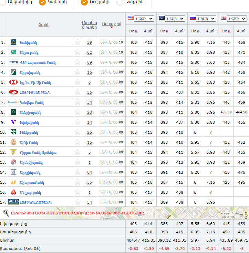The width and height of the screenshot is (249, 253).
Task: Open Ակբա բանկ bank link
Action: (x=29, y=53)
